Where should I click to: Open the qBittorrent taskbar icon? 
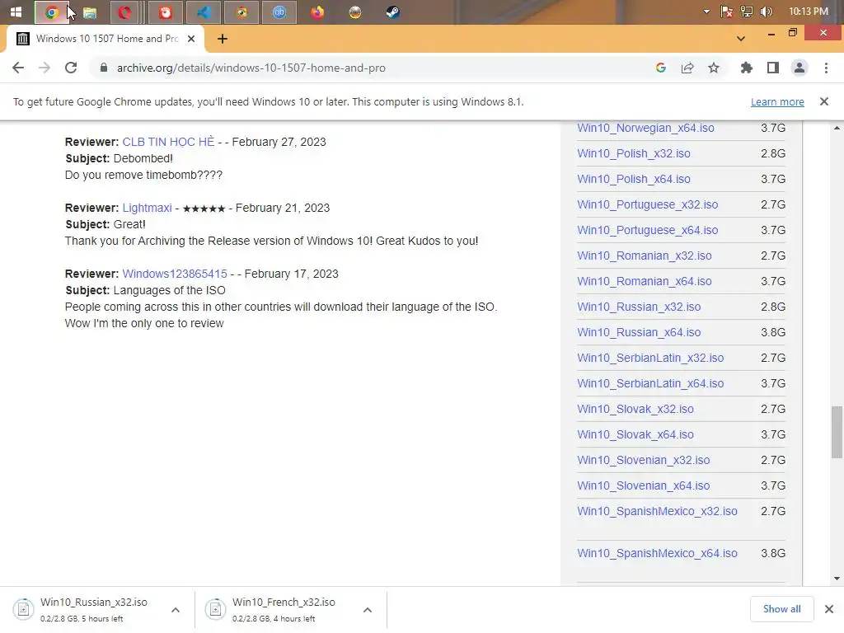click(279, 12)
